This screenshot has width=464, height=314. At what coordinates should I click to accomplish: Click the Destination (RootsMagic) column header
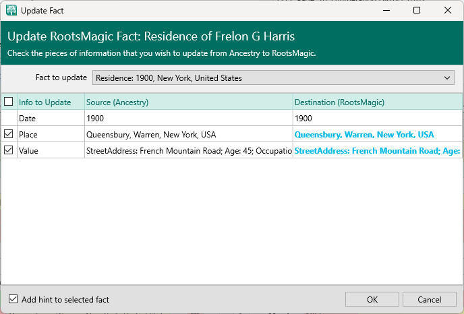click(338, 102)
